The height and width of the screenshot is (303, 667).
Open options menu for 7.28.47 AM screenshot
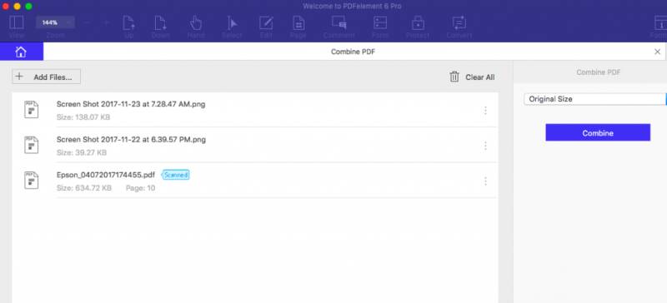pos(485,110)
